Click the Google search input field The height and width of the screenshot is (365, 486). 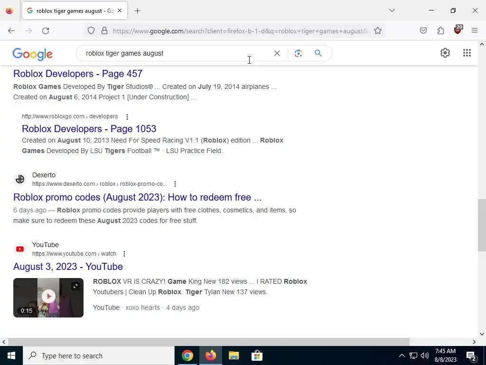(177, 53)
